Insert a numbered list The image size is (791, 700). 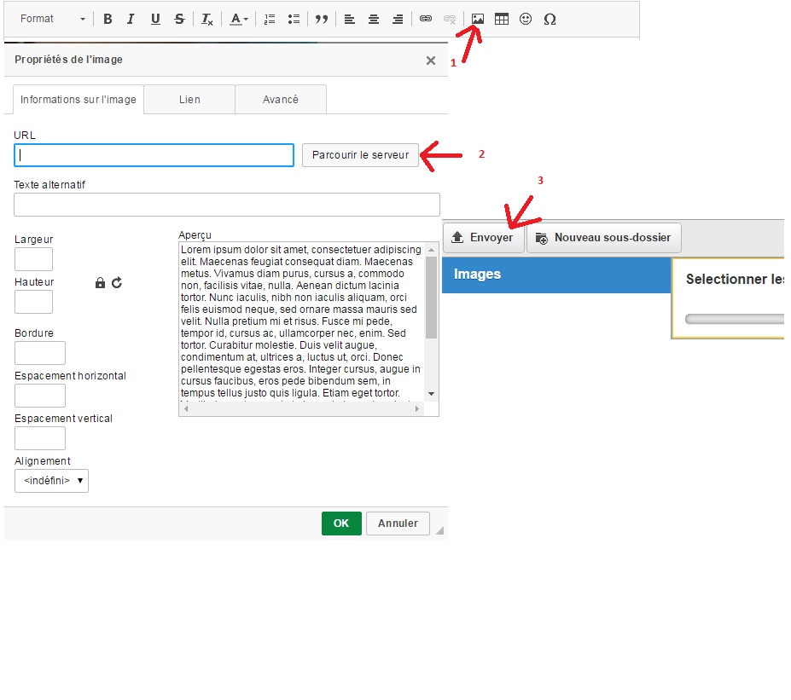[x=270, y=19]
